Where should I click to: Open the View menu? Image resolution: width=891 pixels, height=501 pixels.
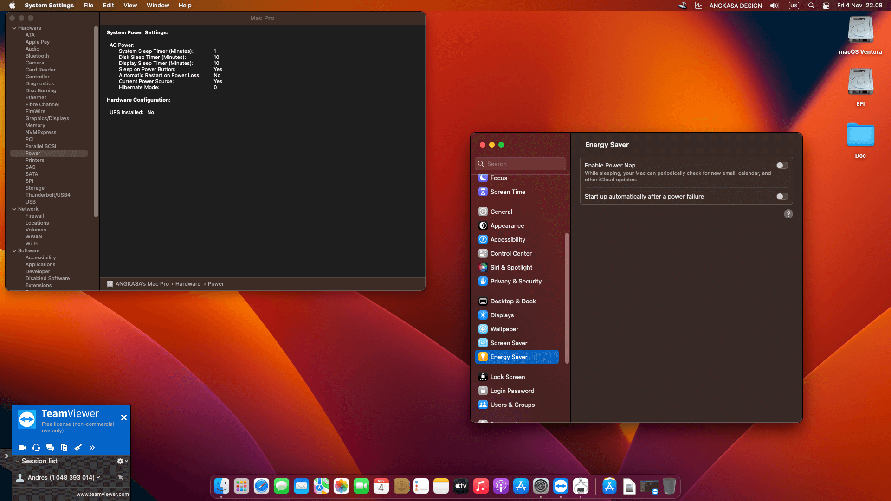[x=130, y=6]
